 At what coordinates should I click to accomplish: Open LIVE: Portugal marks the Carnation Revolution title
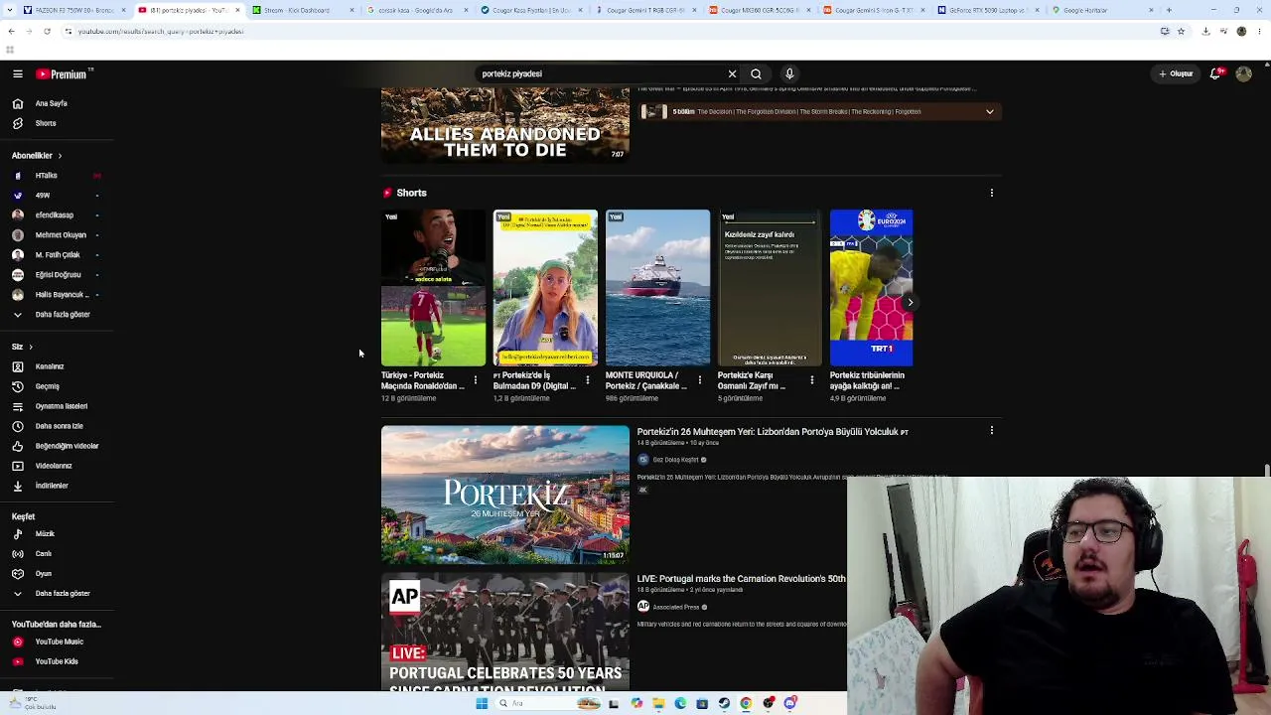[742, 579]
